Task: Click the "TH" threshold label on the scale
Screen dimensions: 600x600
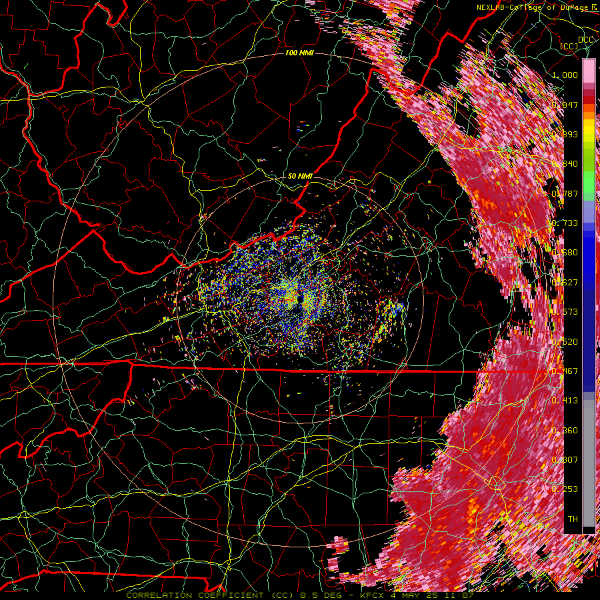Action: 573,519
